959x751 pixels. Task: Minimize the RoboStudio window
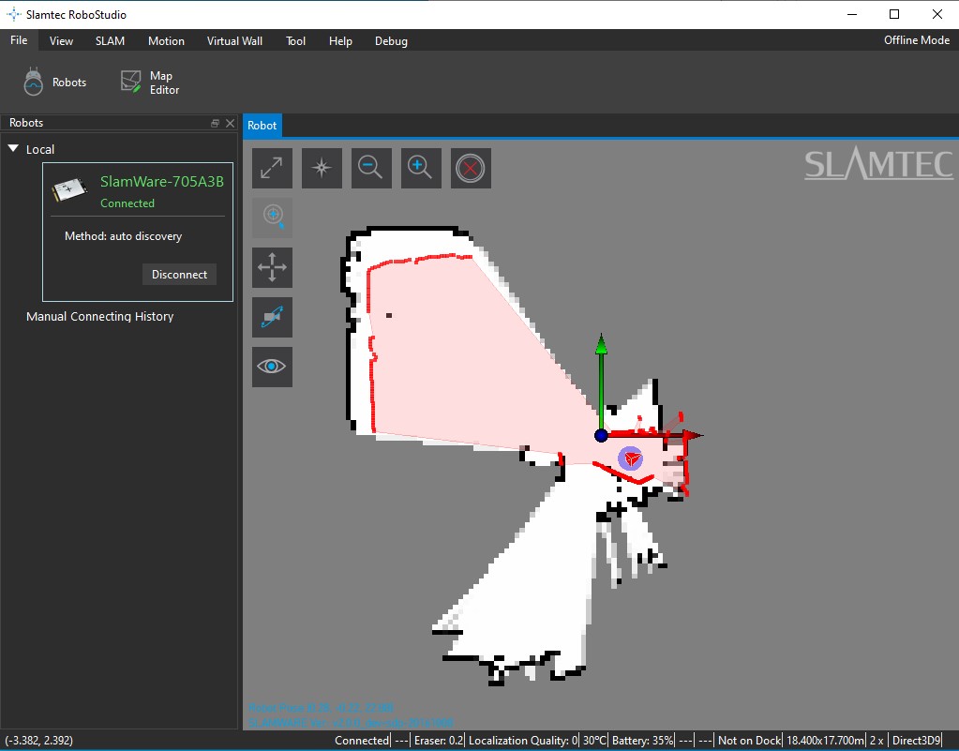[852, 14]
